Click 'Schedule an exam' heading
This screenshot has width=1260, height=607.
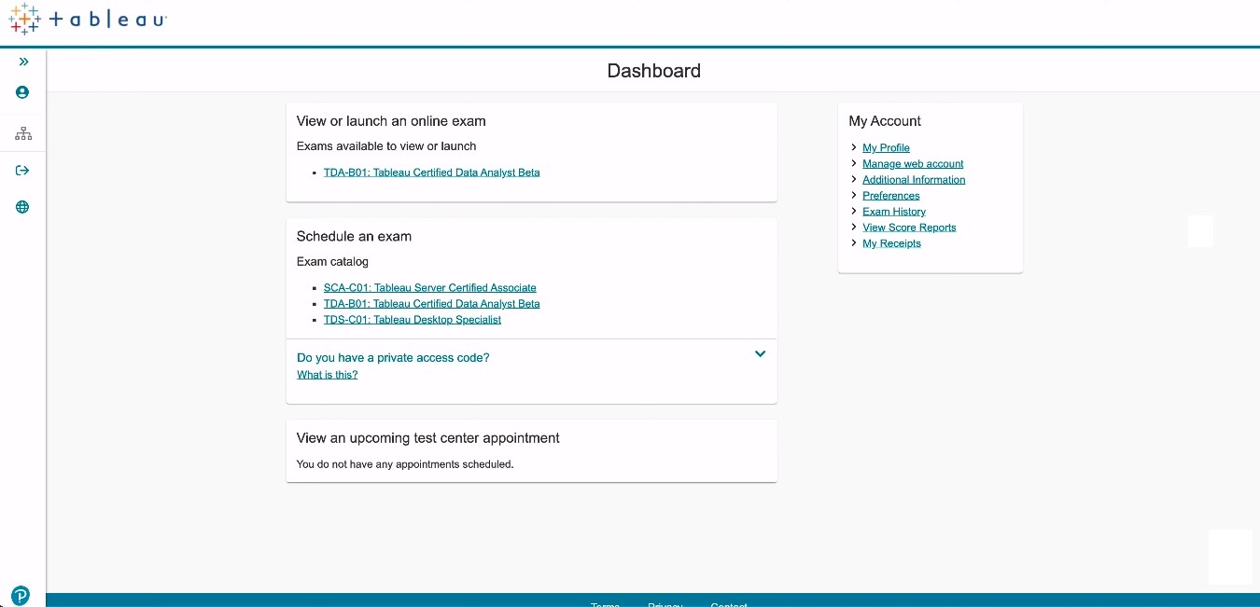click(354, 237)
